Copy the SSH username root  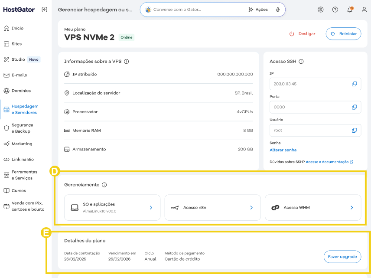pos(354,130)
